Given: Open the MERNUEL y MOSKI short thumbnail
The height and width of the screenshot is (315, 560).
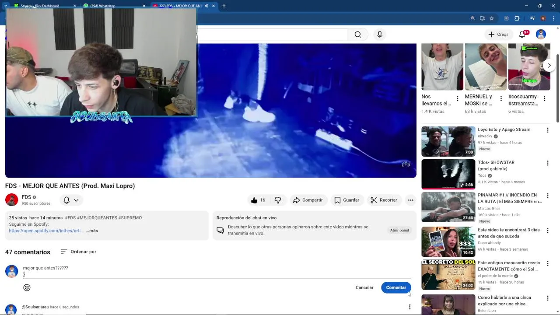Looking at the screenshot, I should click(x=486, y=66).
